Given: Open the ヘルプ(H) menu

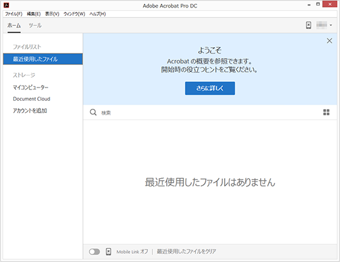Looking at the screenshot, I should (98, 14).
